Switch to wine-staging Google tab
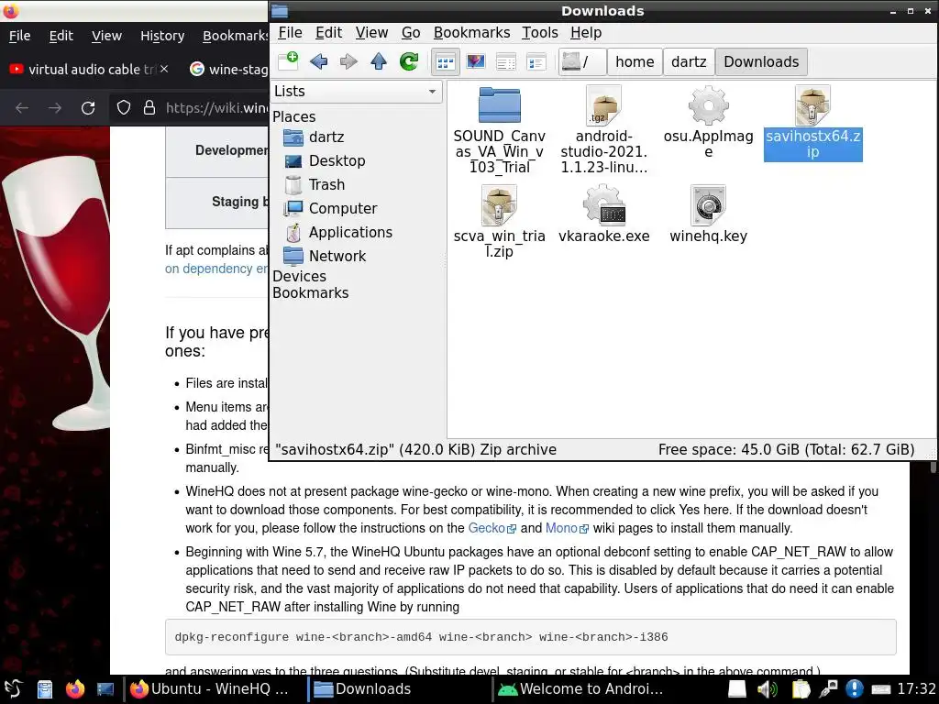Screen dimensions: 939x704 227,70
